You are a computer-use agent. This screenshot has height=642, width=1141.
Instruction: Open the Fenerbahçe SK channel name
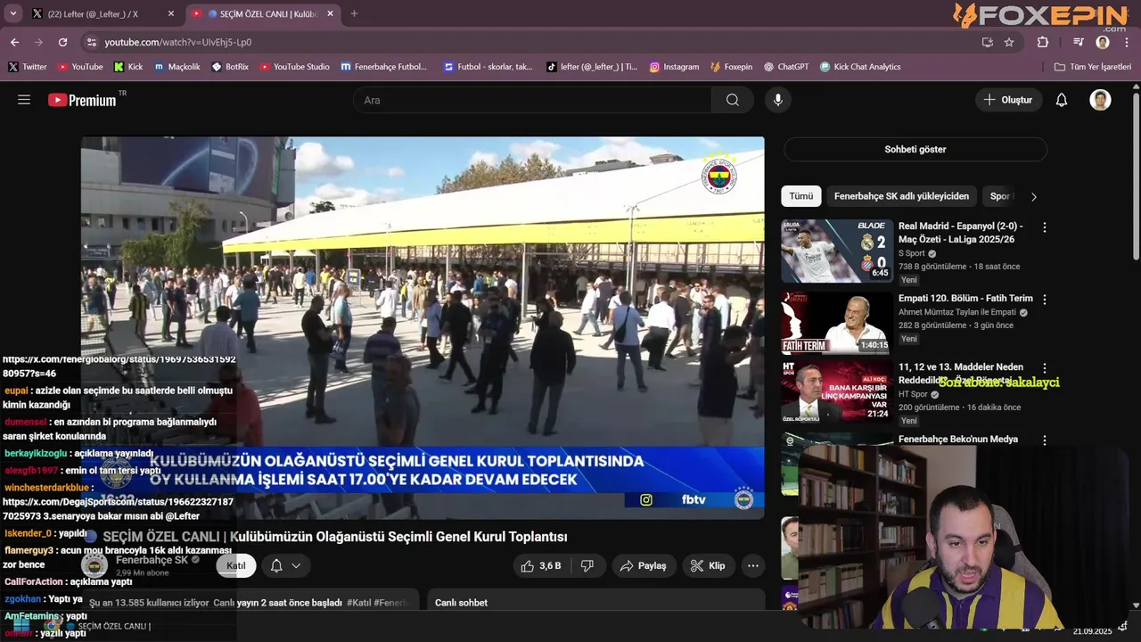pos(152,560)
